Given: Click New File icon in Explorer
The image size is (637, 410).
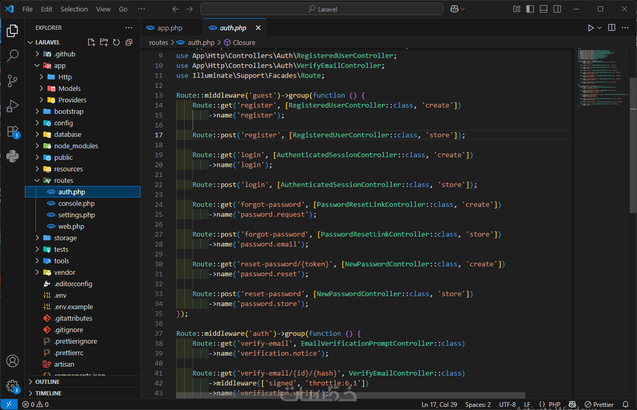Looking at the screenshot, I should [91, 42].
